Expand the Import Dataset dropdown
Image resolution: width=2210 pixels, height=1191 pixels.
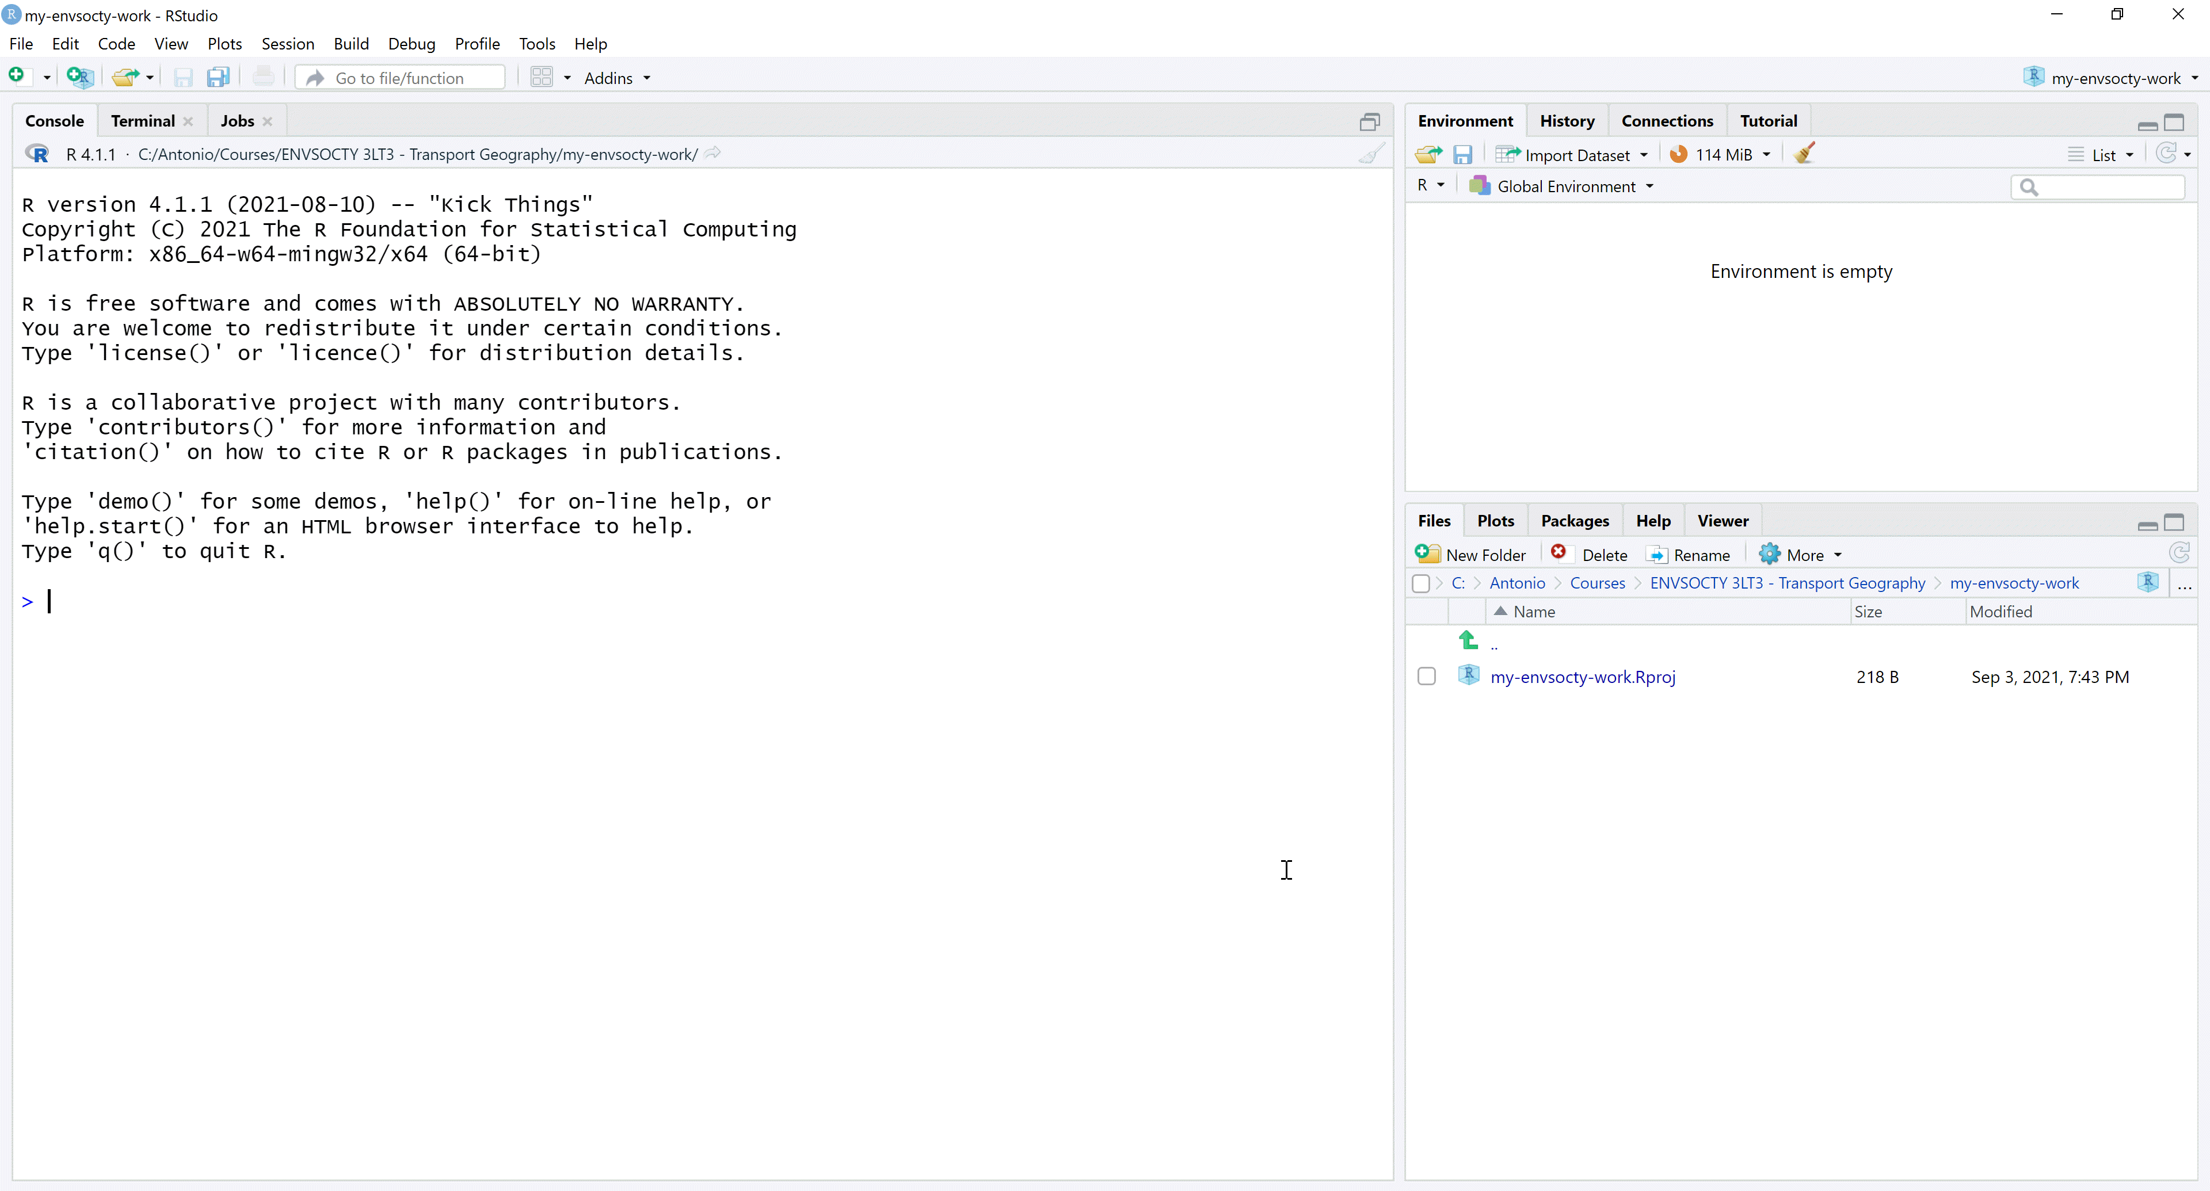(x=1572, y=155)
